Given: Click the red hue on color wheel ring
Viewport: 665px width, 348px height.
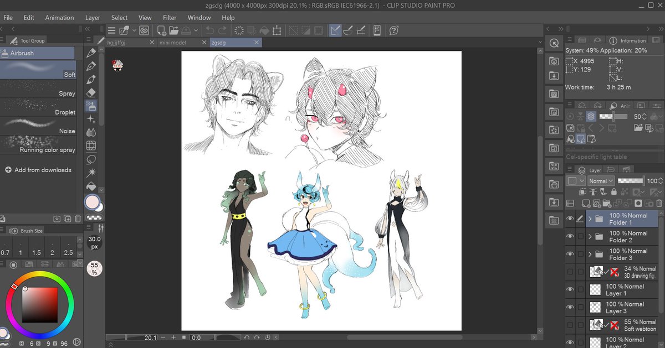Looking at the screenshot, I should point(14,286).
